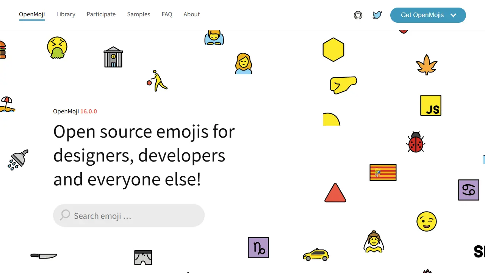Select the gray shorts emoji

pyautogui.click(x=143, y=257)
